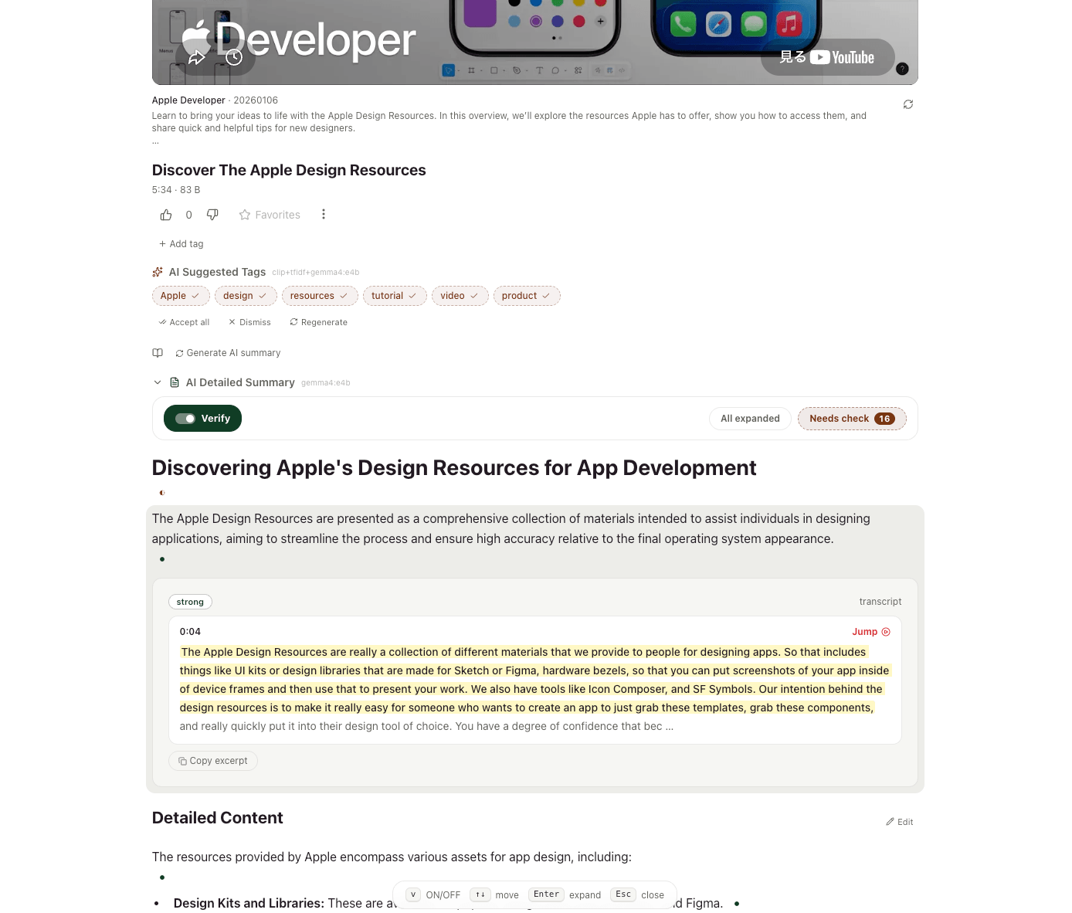The width and height of the screenshot is (1072, 913).
Task: Click the date 20260106
Action: pos(256,100)
